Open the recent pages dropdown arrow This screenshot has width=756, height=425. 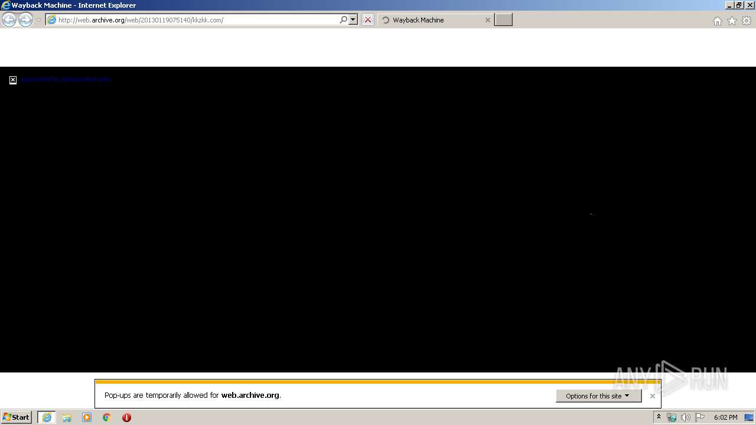(38, 20)
